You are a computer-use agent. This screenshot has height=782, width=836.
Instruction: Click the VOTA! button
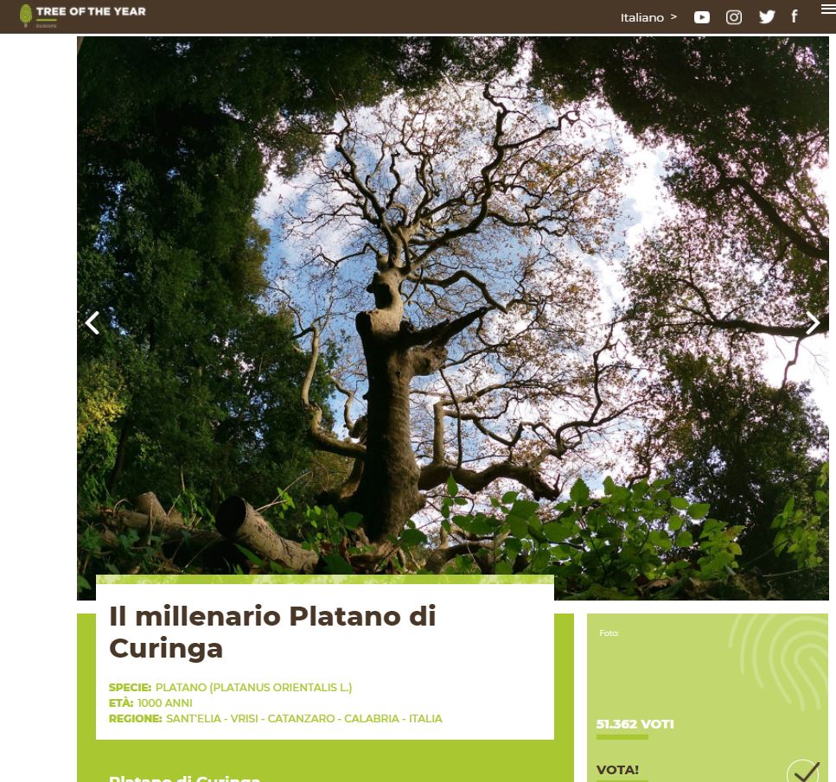pyautogui.click(x=616, y=769)
